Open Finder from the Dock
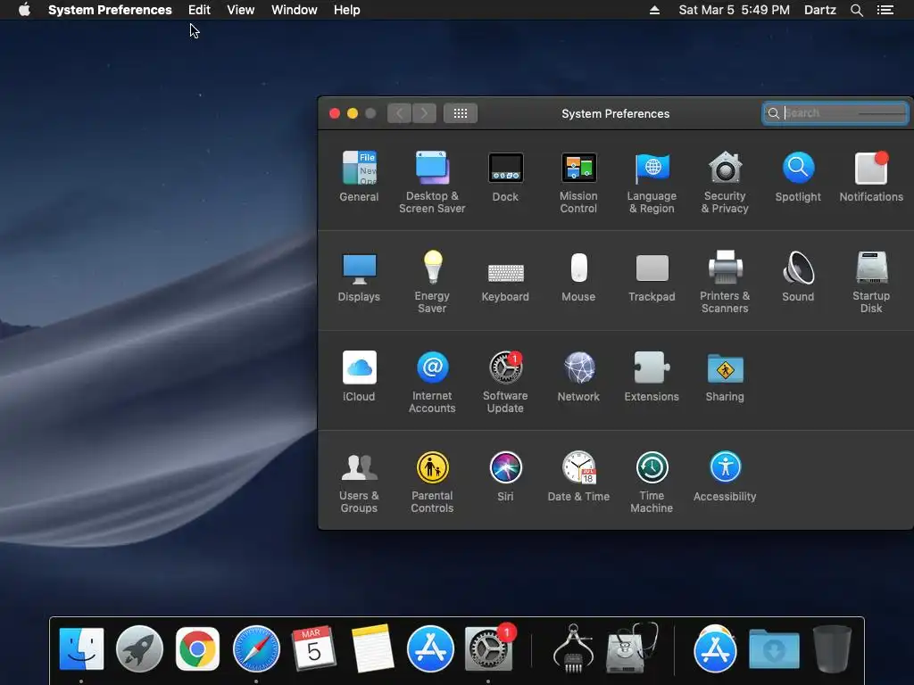Image resolution: width=914 pixels, height=685 pixels. pyautogui.click(x=81, y=649)
